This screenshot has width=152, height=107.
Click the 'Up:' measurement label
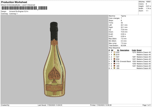click(110, 30)
